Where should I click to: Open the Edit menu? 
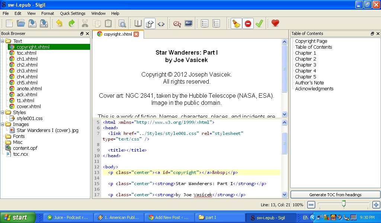coord(18,13)
